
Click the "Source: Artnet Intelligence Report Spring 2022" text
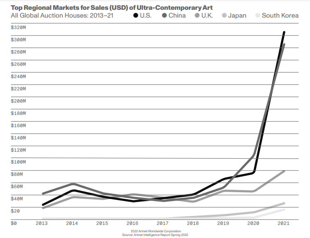coord(155,235)
